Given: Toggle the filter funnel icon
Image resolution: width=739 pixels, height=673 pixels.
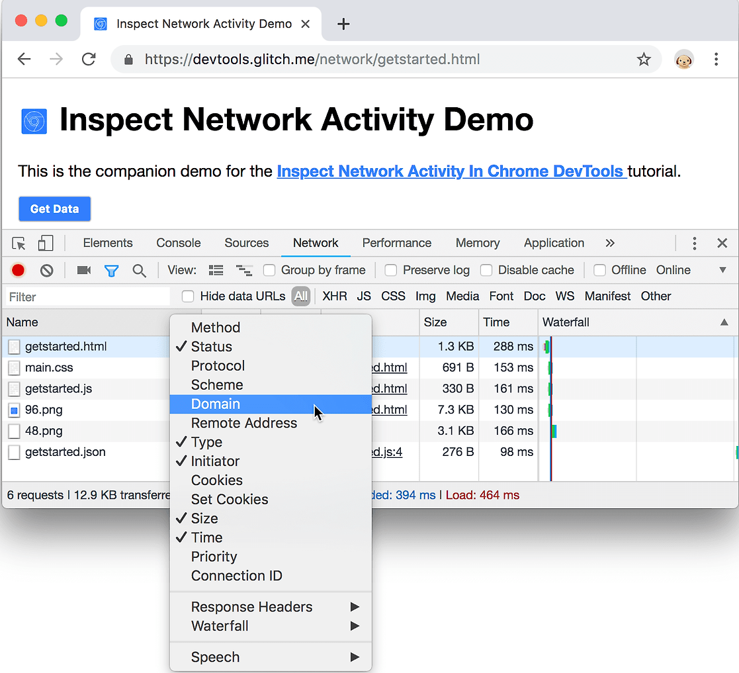Looking at the screenshot, I should [111, 271].
